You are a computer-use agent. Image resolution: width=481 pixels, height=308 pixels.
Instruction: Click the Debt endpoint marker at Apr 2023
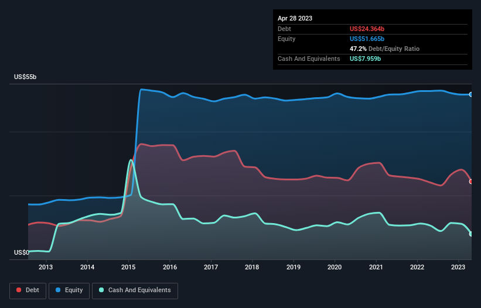tap(471, 182)
